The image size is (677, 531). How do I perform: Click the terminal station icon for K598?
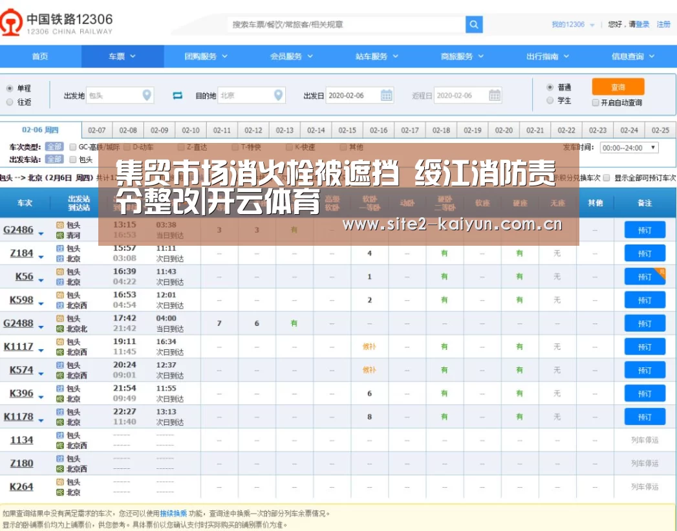(60, 305)
